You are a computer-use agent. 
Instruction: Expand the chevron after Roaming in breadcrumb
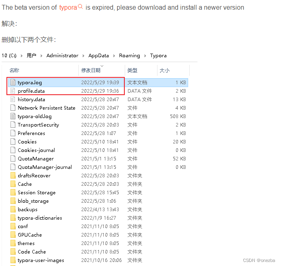point(145,56)
